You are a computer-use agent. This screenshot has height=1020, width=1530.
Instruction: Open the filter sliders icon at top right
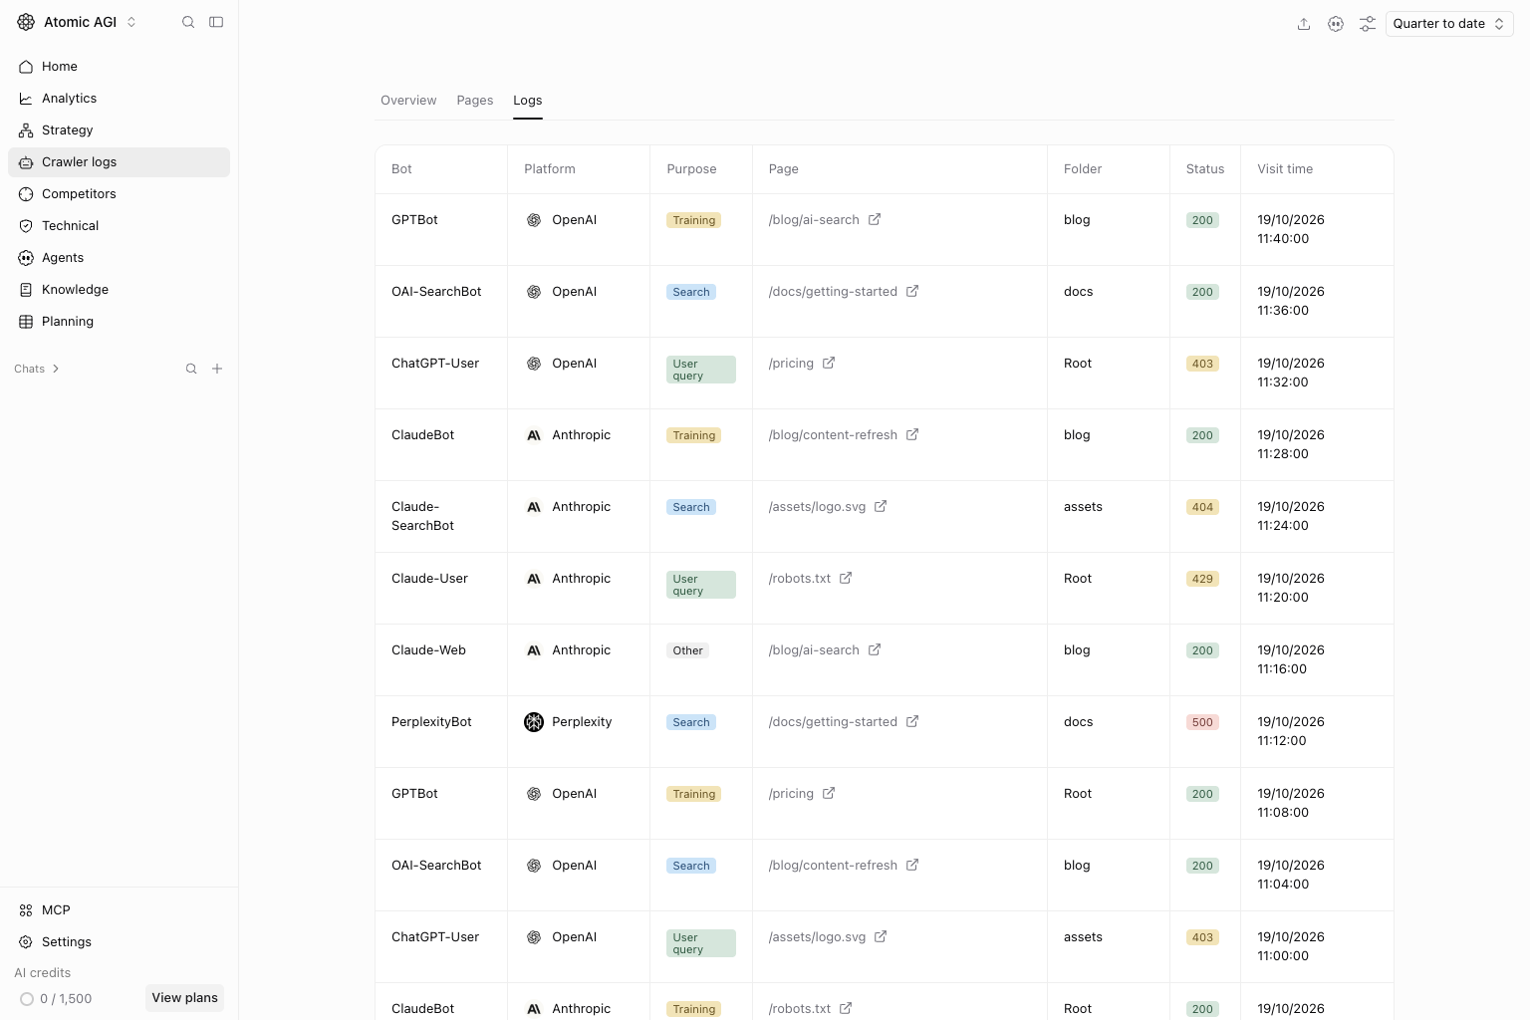pyautogui.click(x=1368, y=24)
